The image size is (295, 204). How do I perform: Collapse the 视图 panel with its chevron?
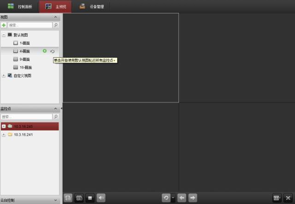56,17
